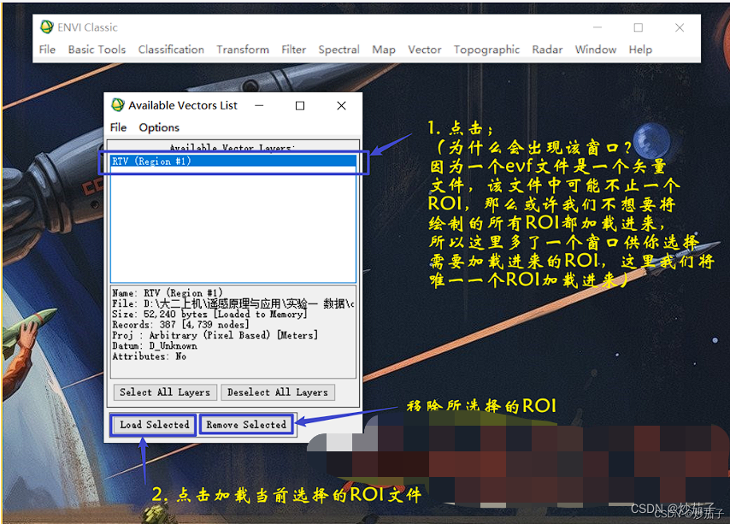The height and width of the screenshot is (524, 730).
Task: Maximize the Available Vectors List window
Action: 300,106
